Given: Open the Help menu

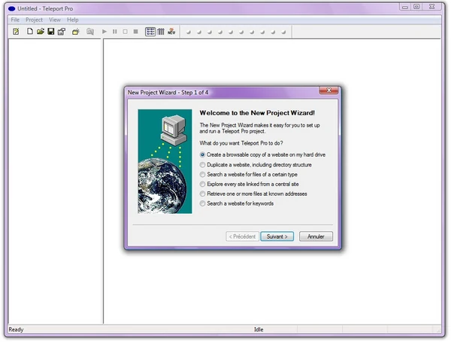Looking at the screenshot, I should (72, 20).
